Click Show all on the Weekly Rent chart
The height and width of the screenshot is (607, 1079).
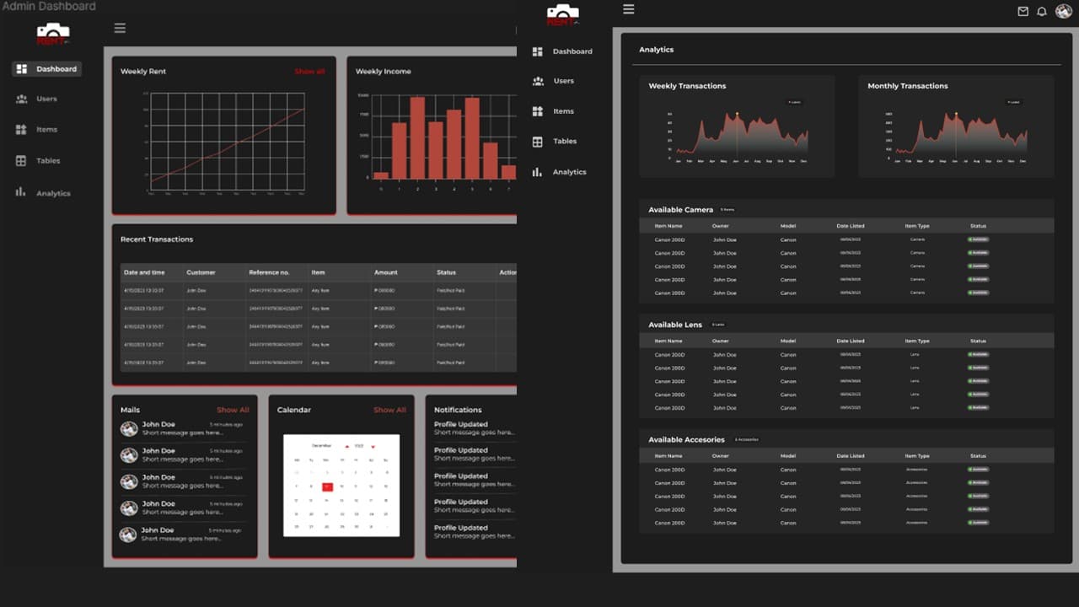coord(310,71)
